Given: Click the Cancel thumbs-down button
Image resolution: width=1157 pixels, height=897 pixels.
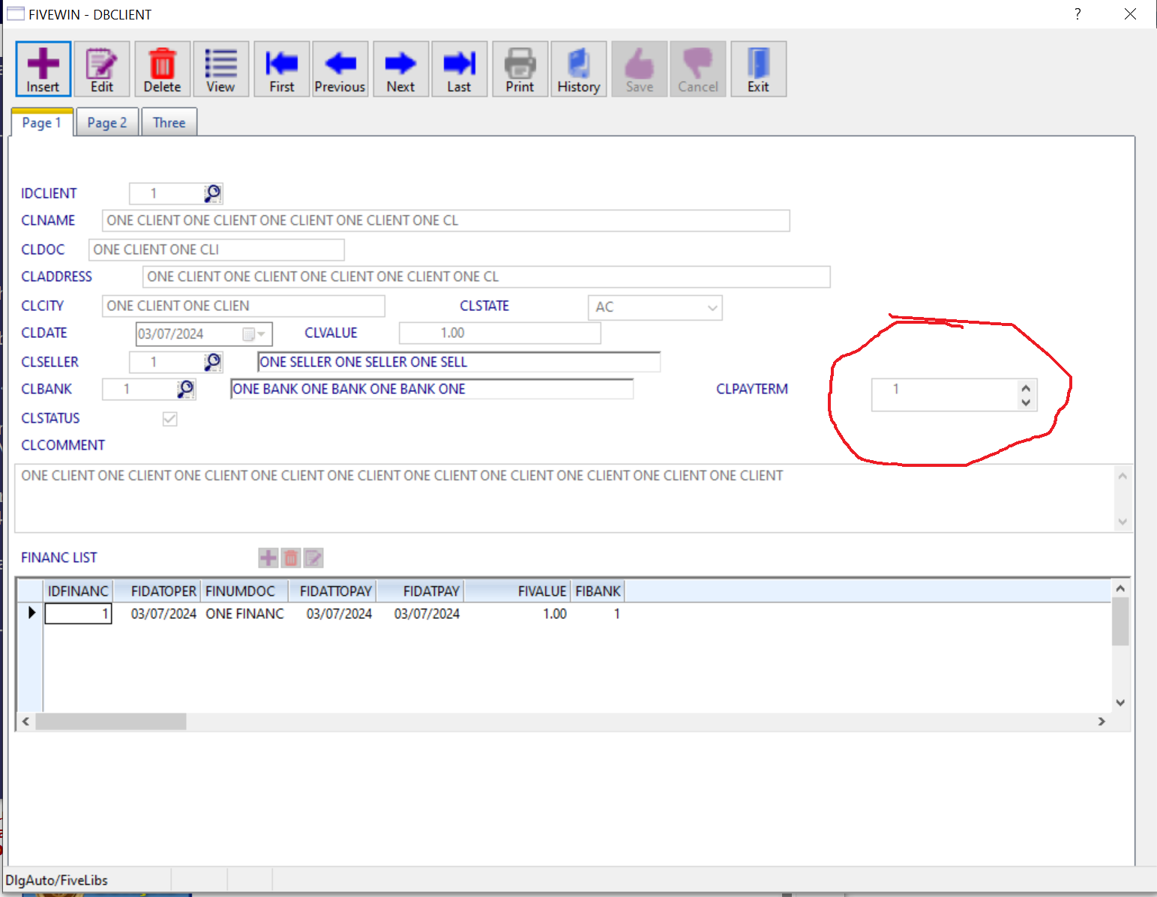Looking at the screenshot, I should click(x=698, y=69).
